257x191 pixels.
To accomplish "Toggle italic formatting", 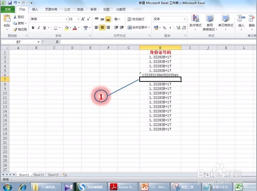I will (x=39, y=28).
